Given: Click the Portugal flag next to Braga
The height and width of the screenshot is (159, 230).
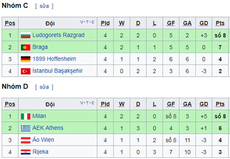Looking at the screenshot, I should (x=26, y=47).
